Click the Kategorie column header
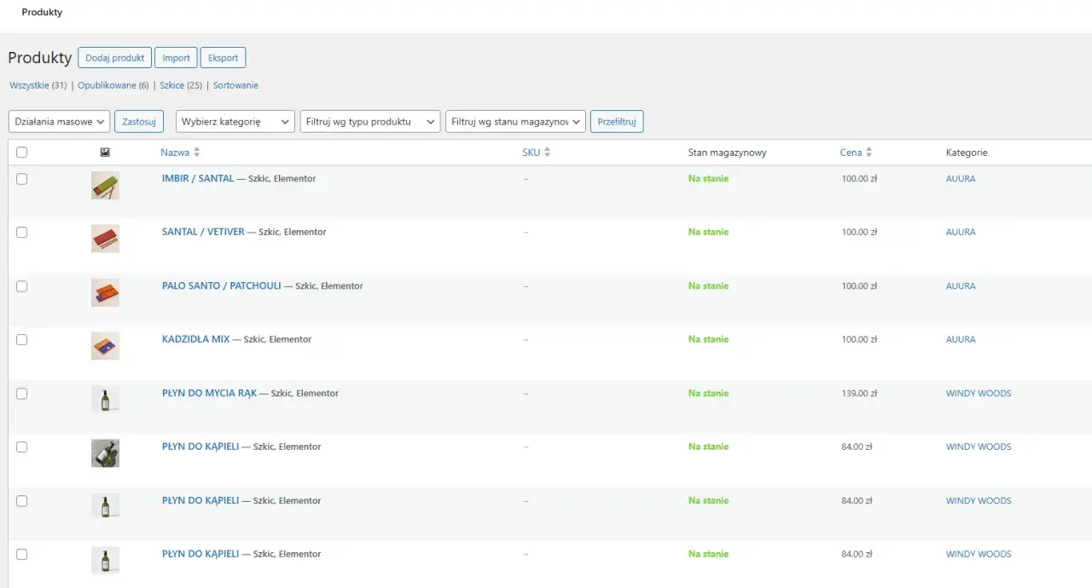Viewport: 1092px width, 588px height. [x=967, y=153]
